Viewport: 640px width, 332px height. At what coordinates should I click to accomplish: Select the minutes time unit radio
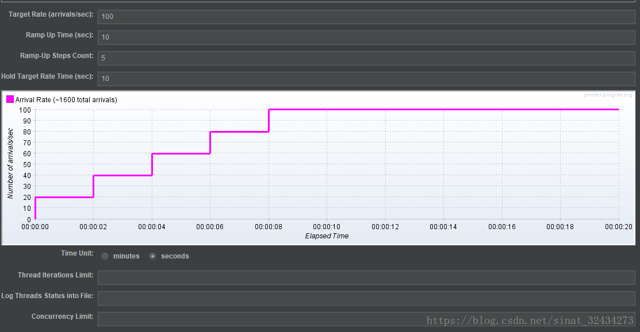(x=105, y=256)
